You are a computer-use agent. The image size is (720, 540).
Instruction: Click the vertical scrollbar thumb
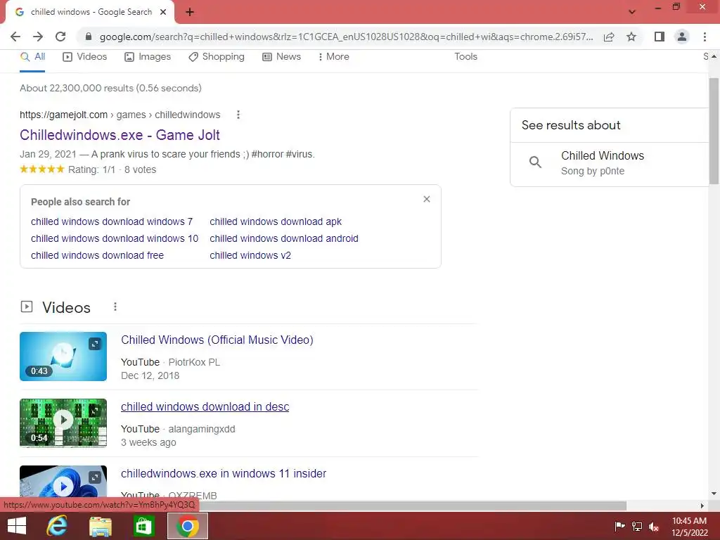[x=714, y=131]
